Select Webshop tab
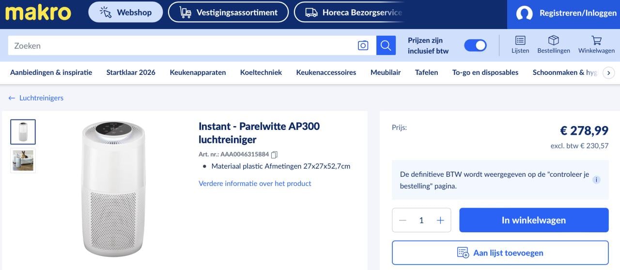 click(125, 12)
